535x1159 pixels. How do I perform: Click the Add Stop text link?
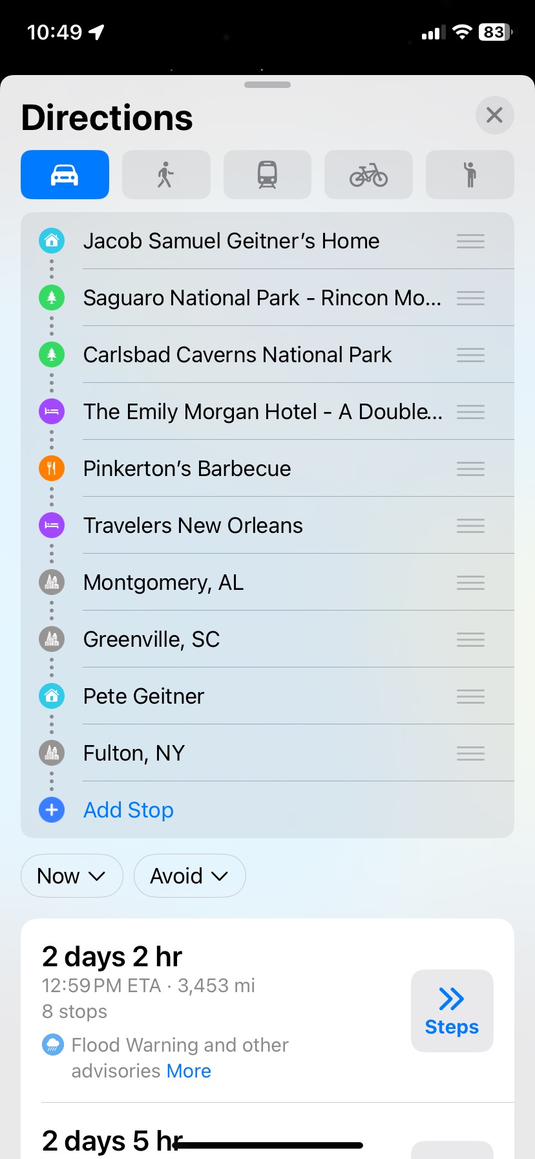tap(129, 810)
